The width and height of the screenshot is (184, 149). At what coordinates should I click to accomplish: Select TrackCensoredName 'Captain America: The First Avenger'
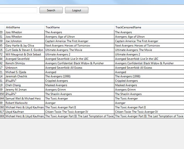pyautogui.click(x=149, y=41)
